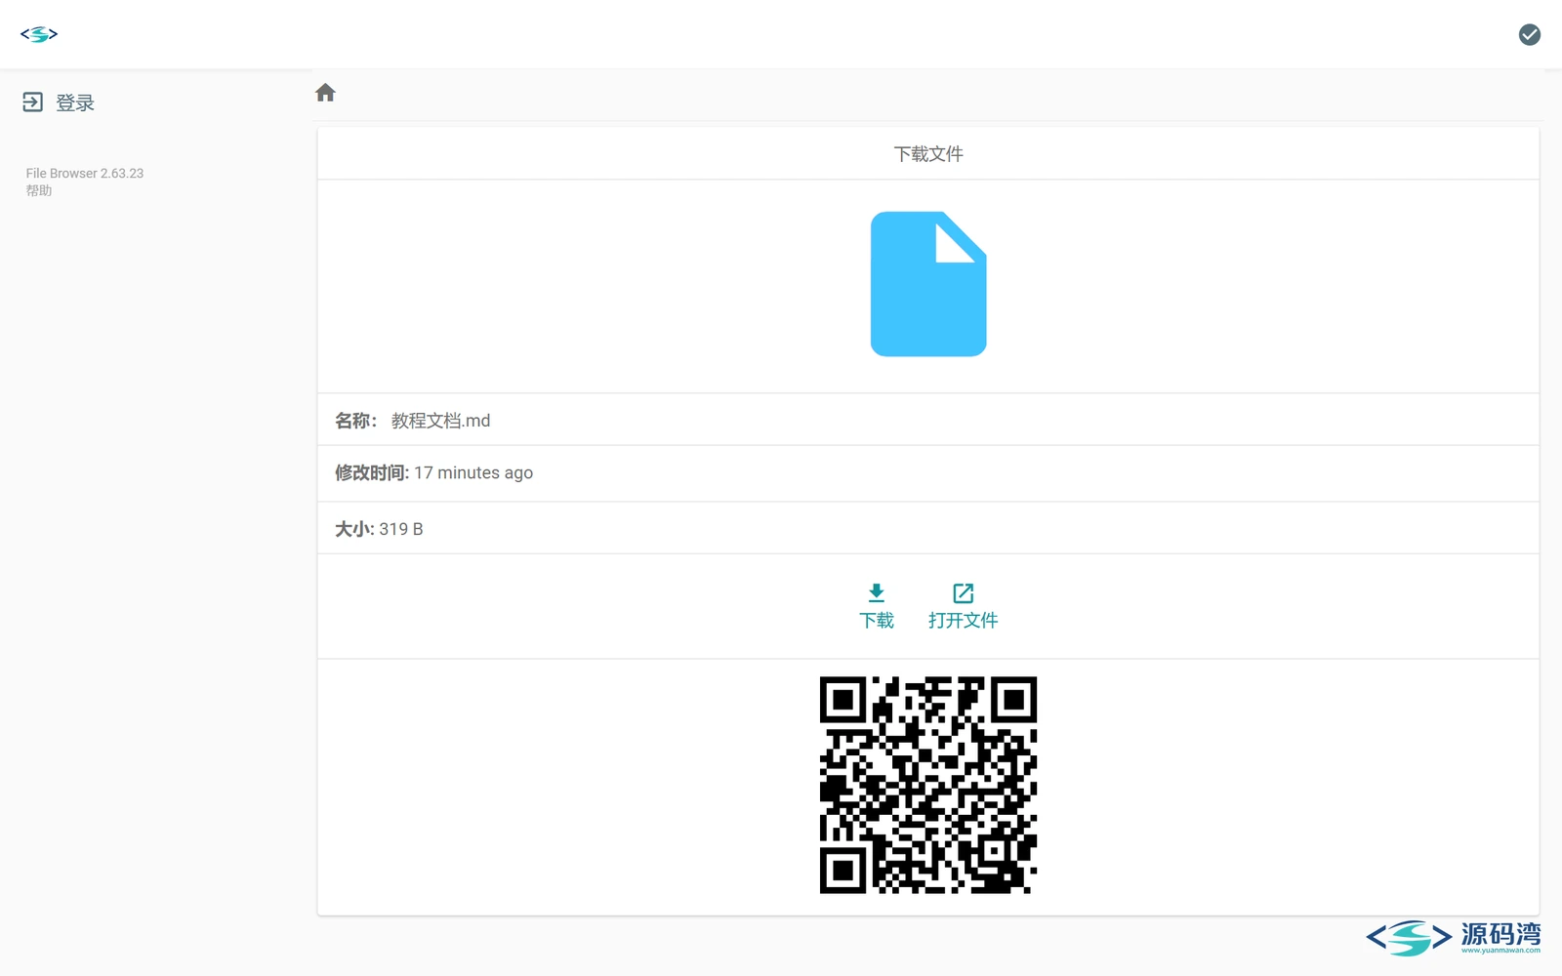
Task: Go to the home breadcrumb icon
Action: coord(325,93)
